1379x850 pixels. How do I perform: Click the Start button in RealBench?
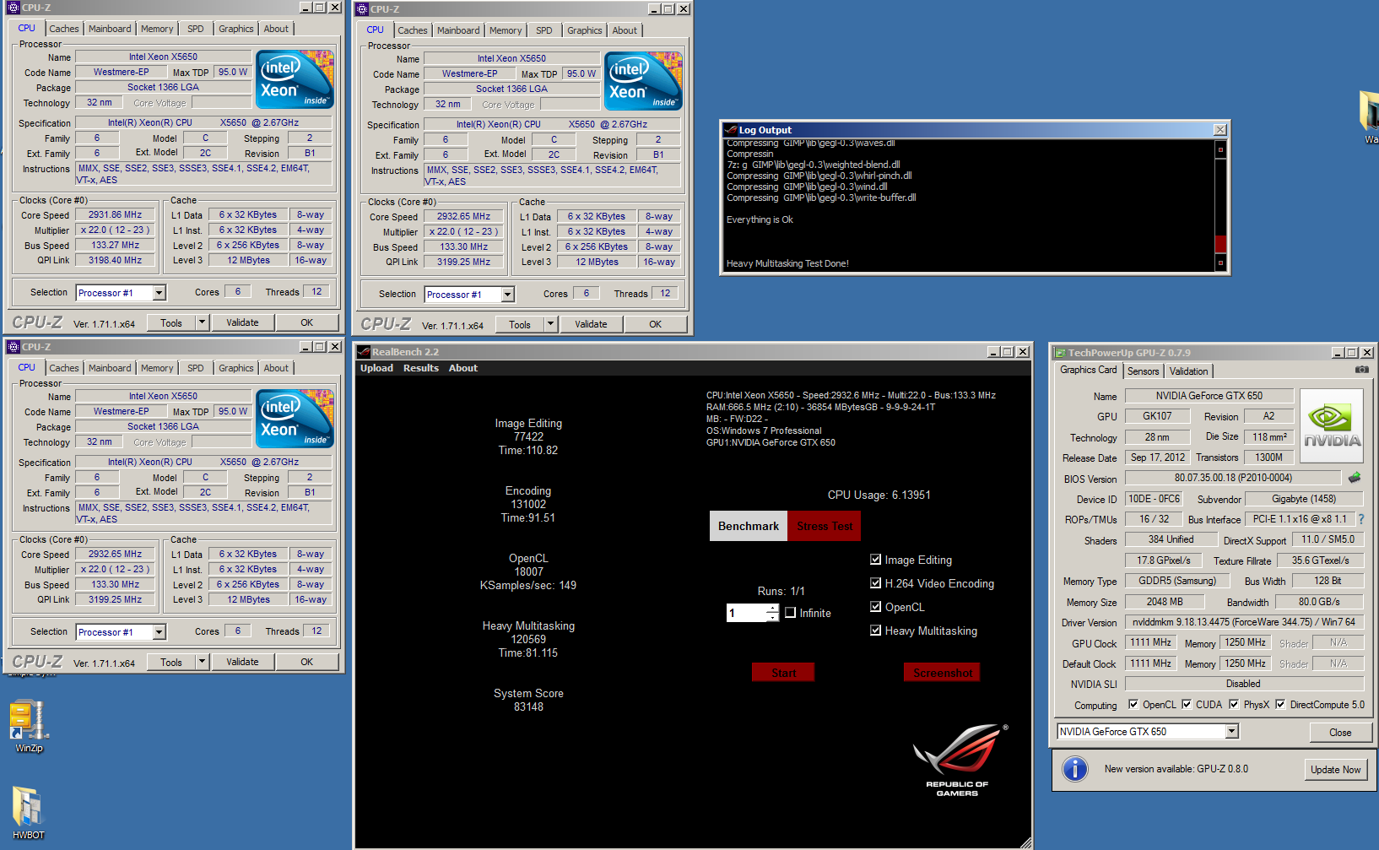coord(783,673)
